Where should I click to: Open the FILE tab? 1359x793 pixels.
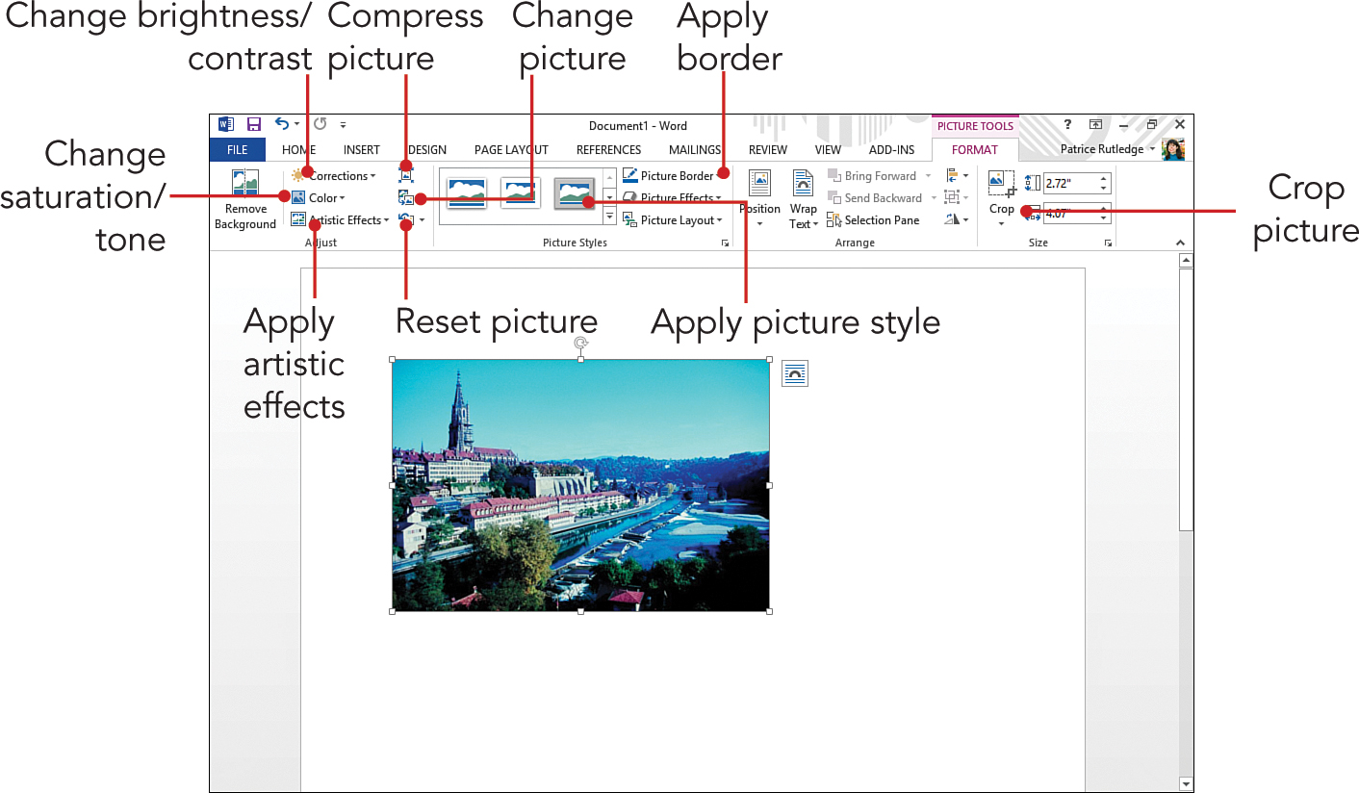tap(237, 150)
